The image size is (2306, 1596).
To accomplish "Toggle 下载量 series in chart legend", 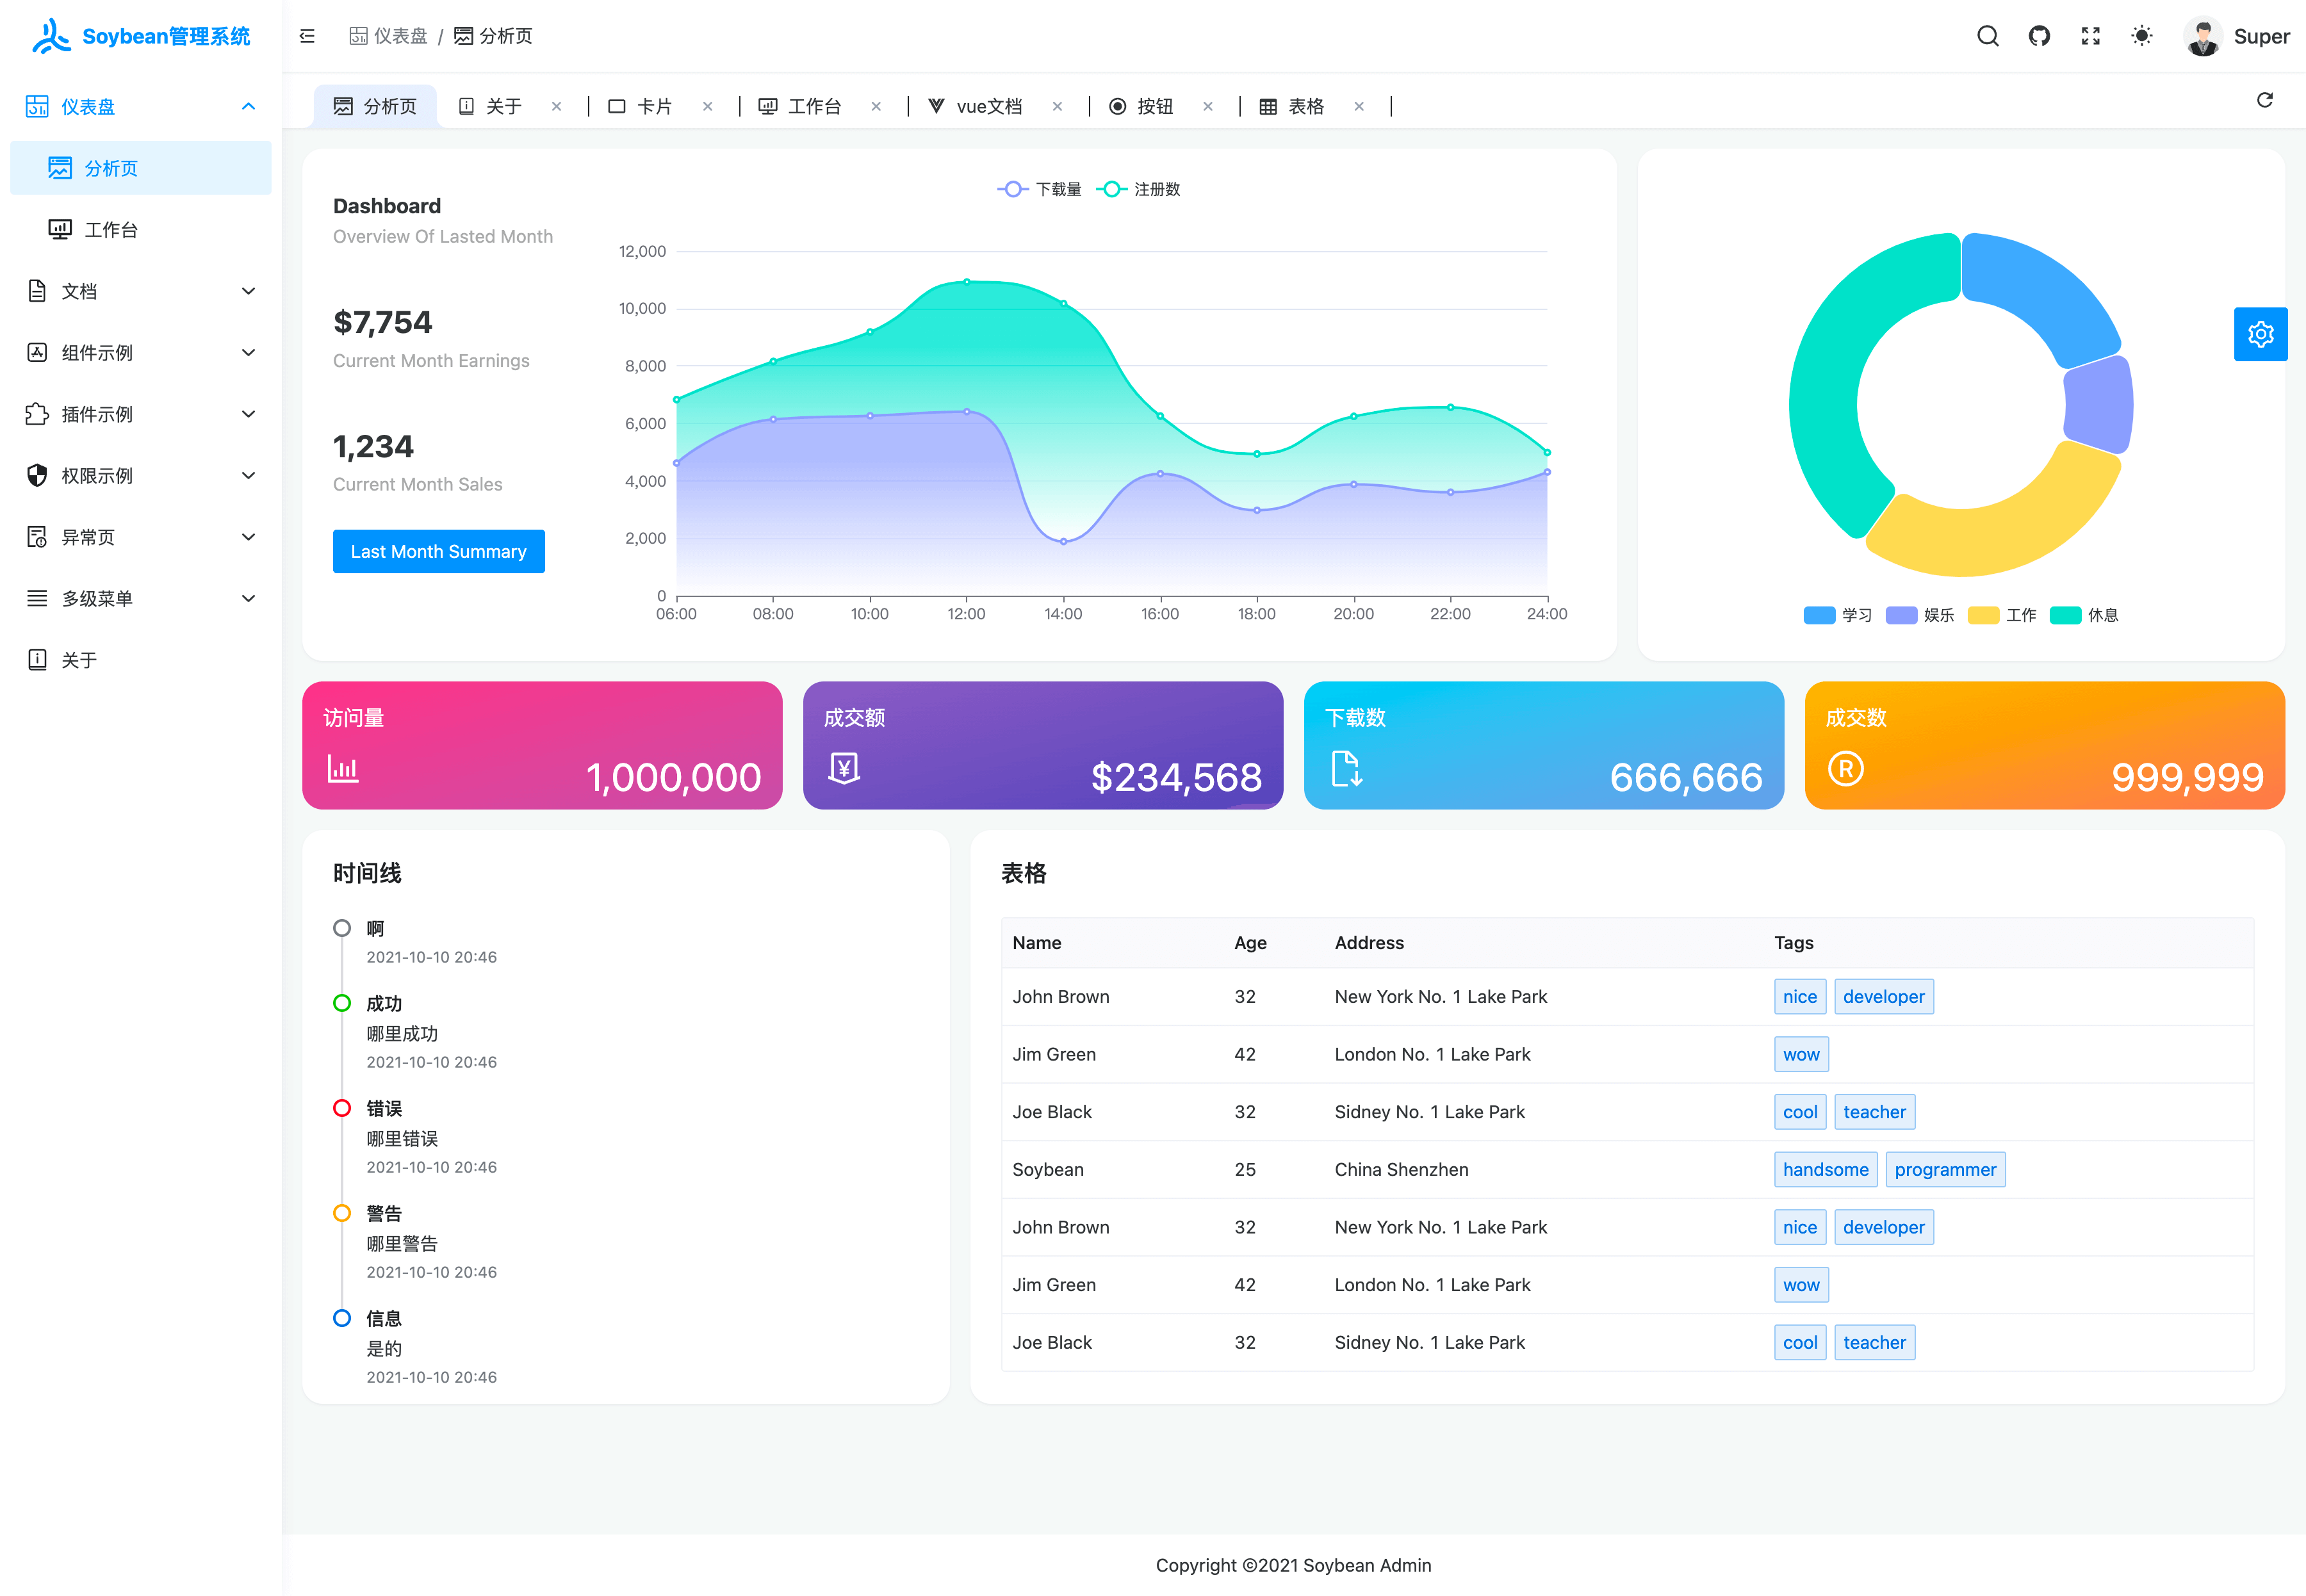I will (1040, 189).
